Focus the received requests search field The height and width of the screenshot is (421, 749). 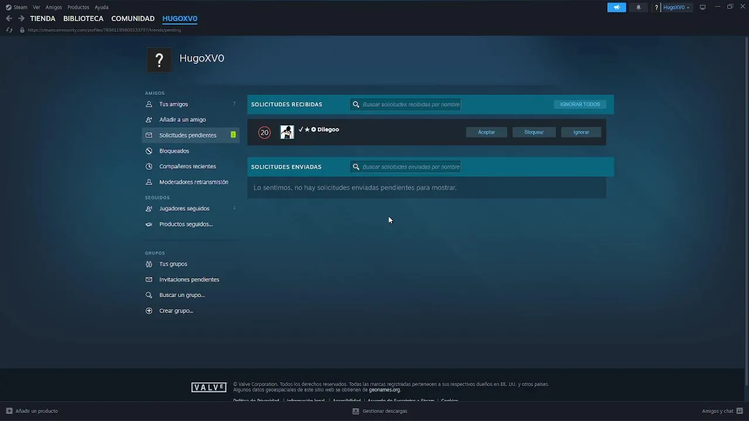406,104
